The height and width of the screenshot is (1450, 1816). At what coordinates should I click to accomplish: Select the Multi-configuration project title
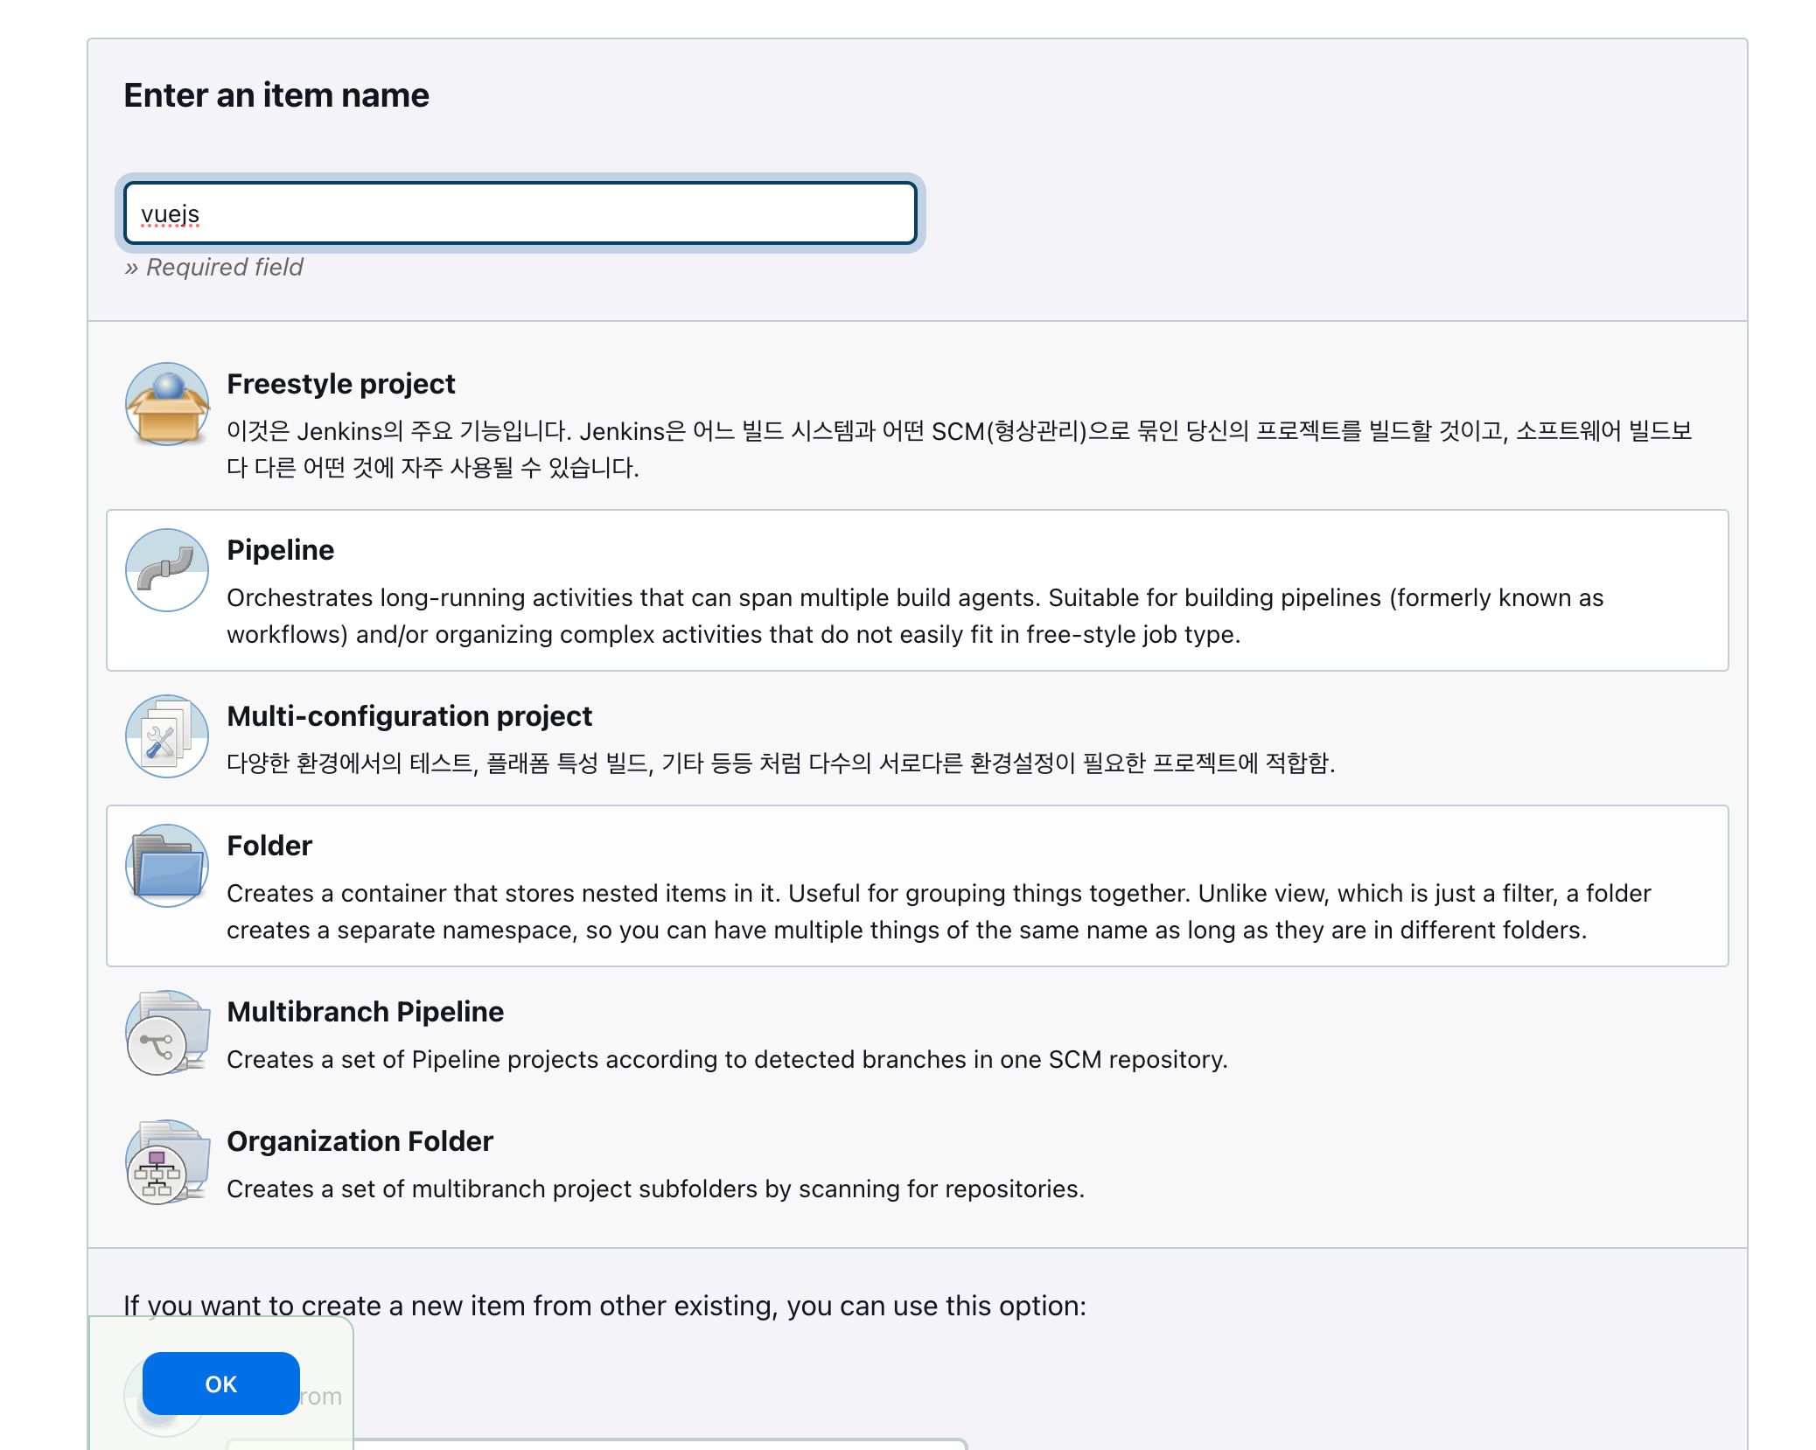(409, 716)
